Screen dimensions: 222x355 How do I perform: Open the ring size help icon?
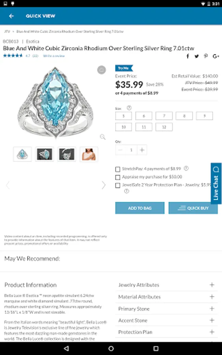coord(129,108)
